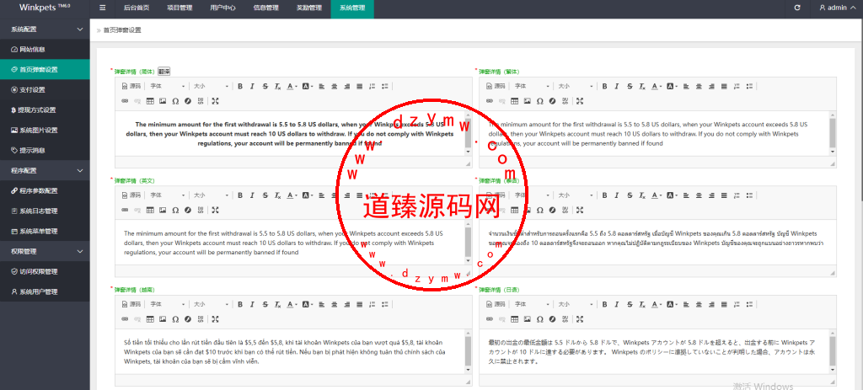Toggle the sidebar collapse hamburger icon

pos(102,8)
